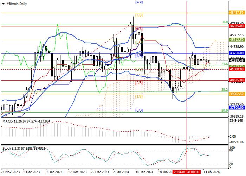Click the 44538.90 price scale value
Viewport: 246px width, 176px height.
point(237,46)
